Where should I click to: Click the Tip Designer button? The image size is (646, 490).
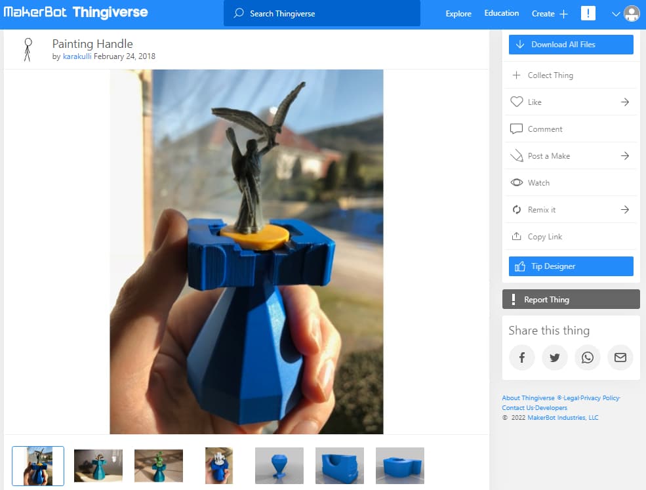(x=571, y=266)
